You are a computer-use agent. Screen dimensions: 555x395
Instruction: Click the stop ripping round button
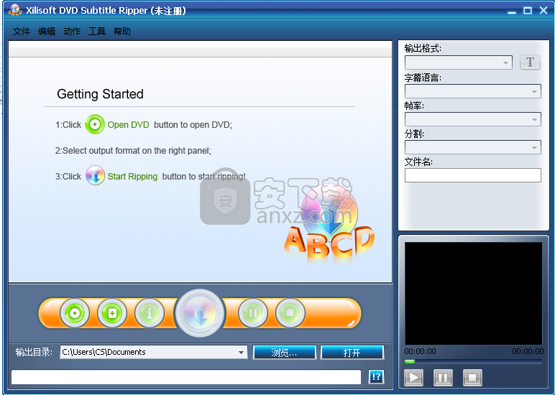pyautogui.click(x=290, y=313)
